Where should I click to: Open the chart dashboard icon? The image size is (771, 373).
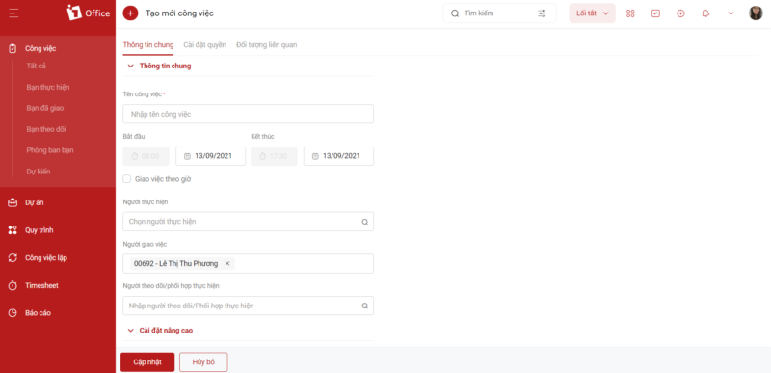click(655, 13)
